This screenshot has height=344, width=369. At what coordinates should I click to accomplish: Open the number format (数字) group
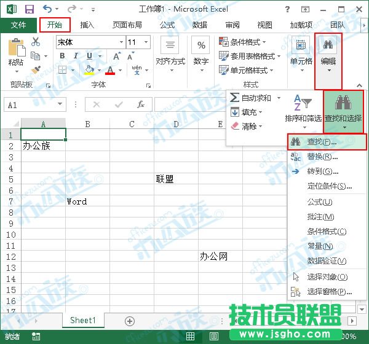[x=201, y=55]
